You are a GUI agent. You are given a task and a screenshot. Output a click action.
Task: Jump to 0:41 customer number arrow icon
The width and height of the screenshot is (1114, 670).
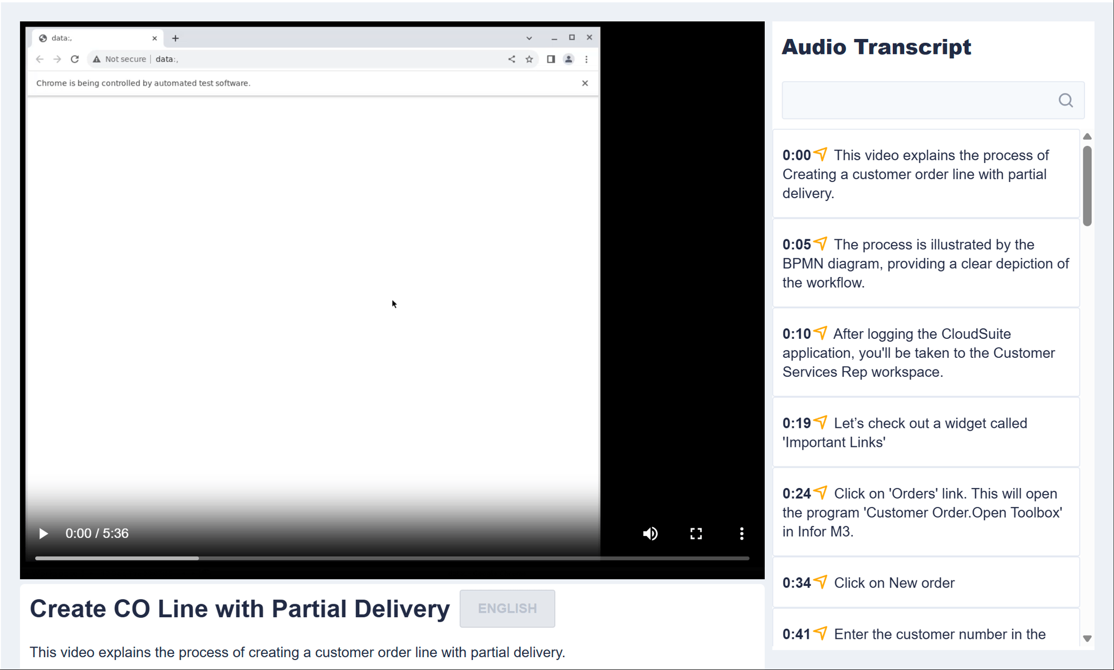click(x=820, y=633)
